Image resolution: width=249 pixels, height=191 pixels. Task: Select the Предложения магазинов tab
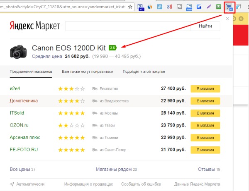tap(31, 72)
